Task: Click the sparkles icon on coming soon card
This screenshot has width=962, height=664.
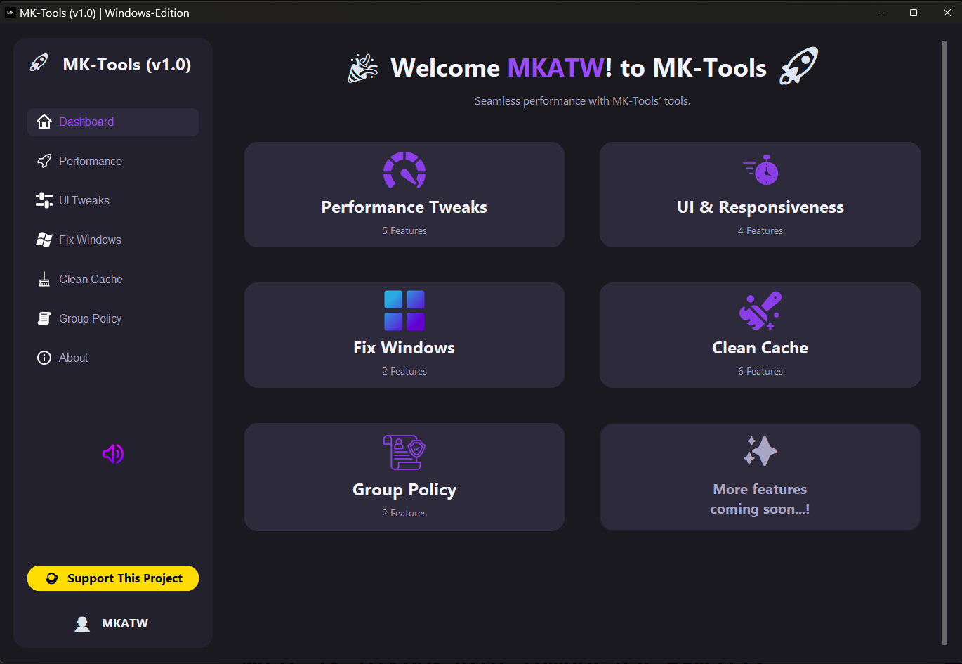Action: point(760,451)
